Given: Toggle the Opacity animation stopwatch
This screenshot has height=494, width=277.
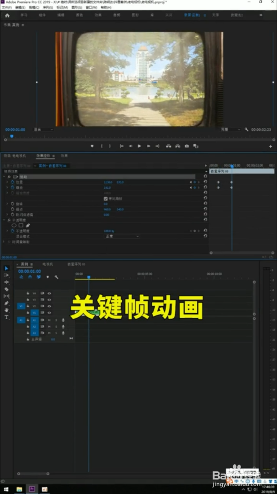Looking at the screenshot, I should [13, 231].
